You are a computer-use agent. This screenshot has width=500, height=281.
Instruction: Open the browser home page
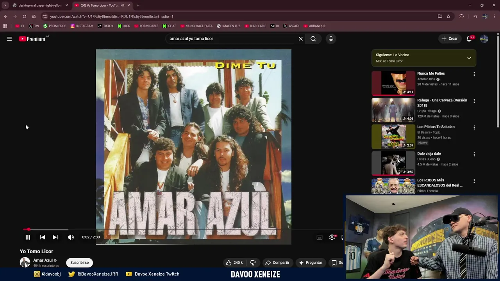[34, 16]
